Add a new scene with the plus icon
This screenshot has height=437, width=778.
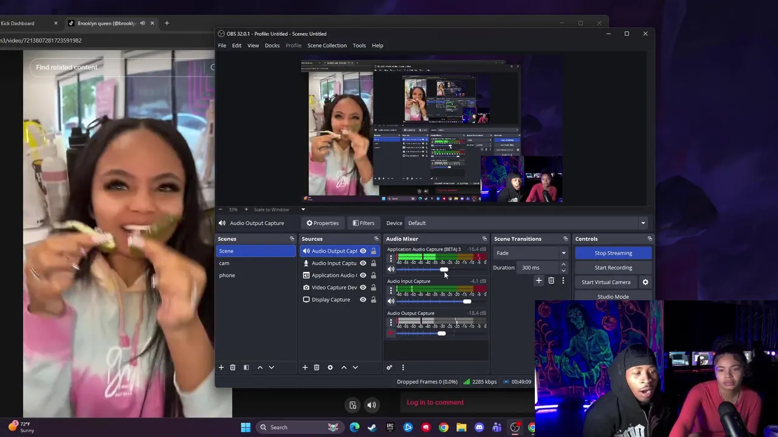pos(221,367)
